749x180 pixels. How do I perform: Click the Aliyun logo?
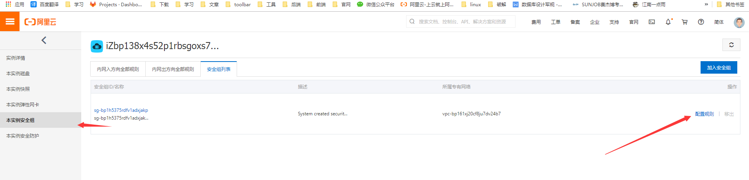40,22
